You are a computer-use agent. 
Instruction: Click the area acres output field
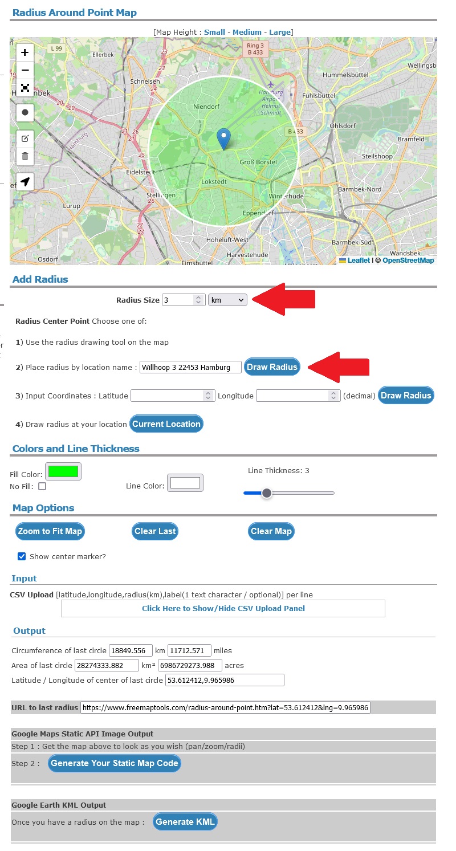click(x=190, y=665)
